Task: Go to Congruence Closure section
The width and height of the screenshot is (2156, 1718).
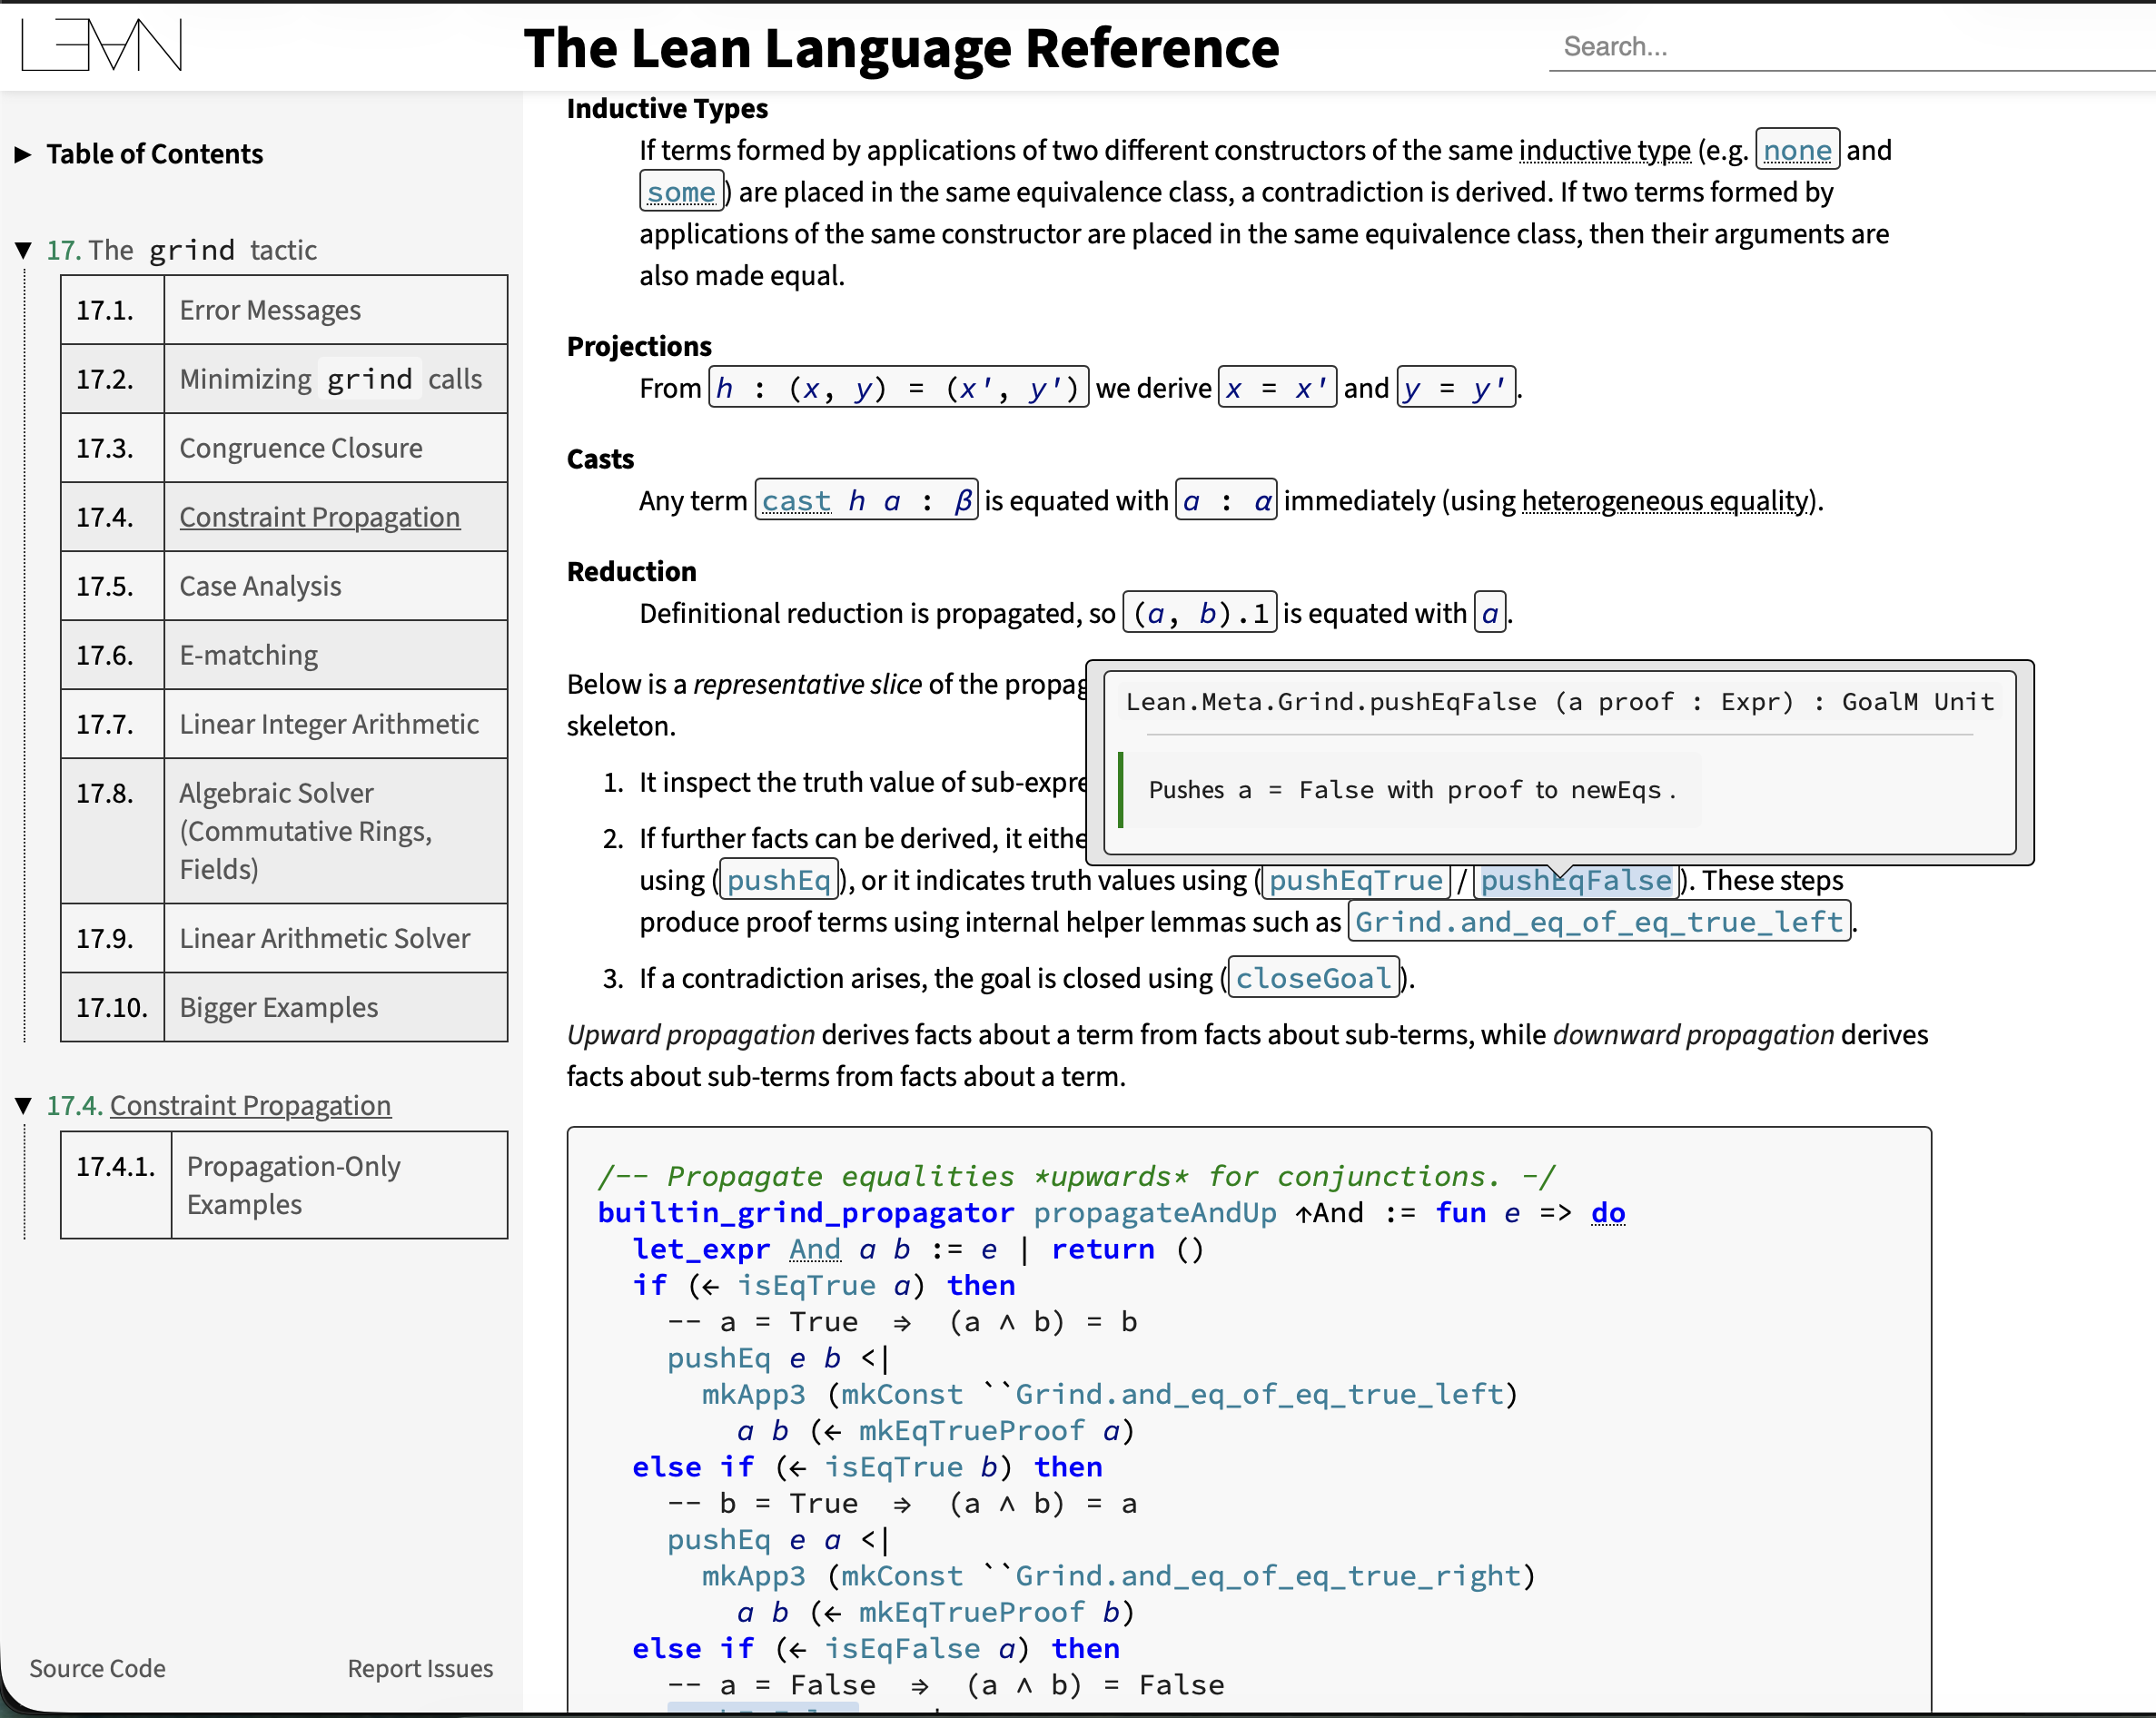Action: tap(300, 448)
